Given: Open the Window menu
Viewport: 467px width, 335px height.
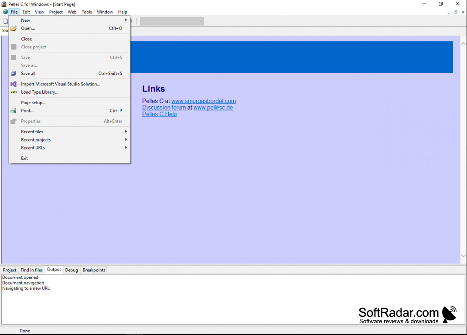Looking at the screenshot, I should [105, 12].
